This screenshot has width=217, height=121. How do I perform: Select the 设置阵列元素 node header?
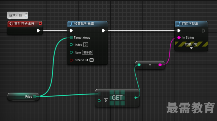87,24
